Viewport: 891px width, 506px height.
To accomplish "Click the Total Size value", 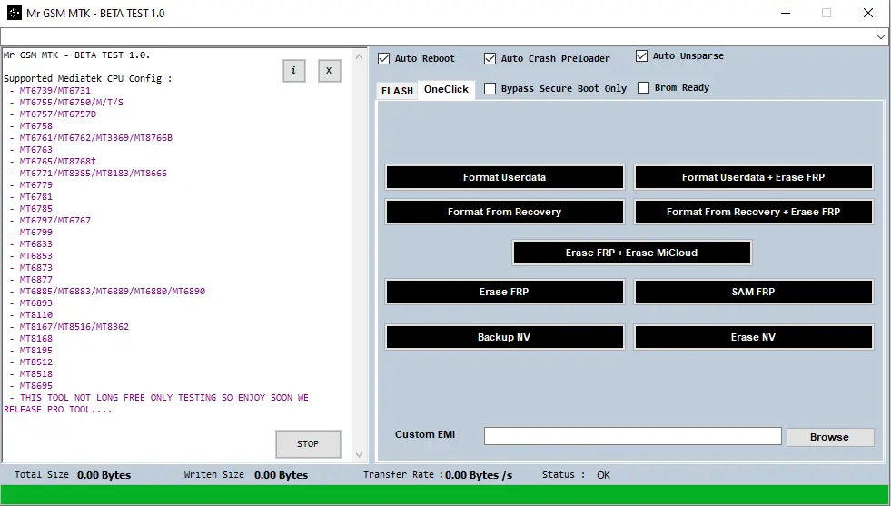I will click(x=104, y=475).
